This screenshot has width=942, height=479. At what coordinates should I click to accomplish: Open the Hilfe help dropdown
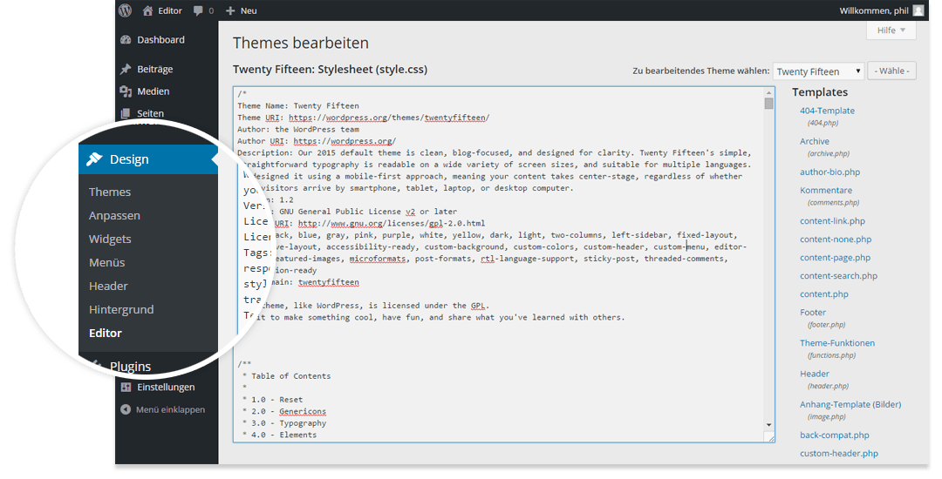(x=891, y=30)
